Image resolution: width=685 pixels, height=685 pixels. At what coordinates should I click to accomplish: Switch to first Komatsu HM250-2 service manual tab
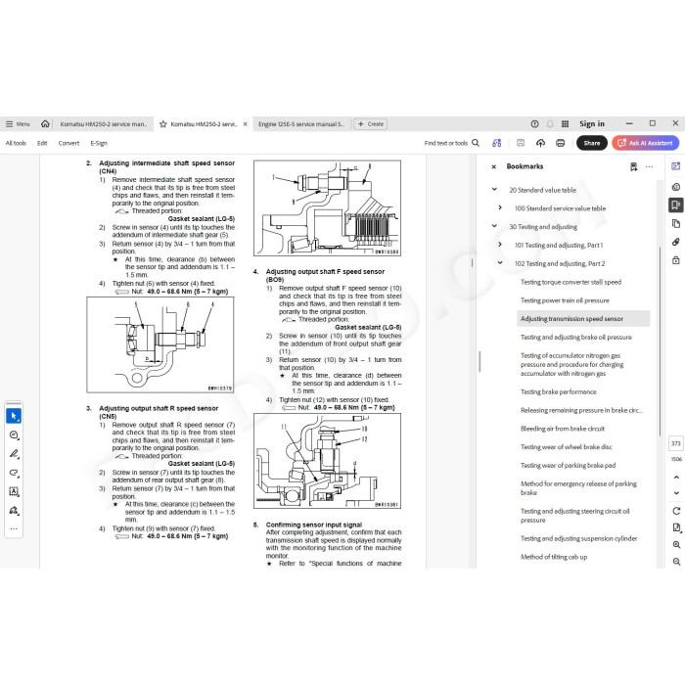coord(103,124)
